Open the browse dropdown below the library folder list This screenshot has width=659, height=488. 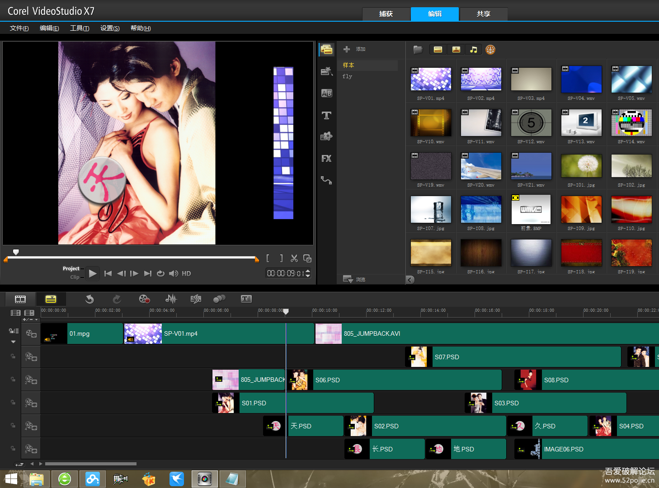(348, 279)
